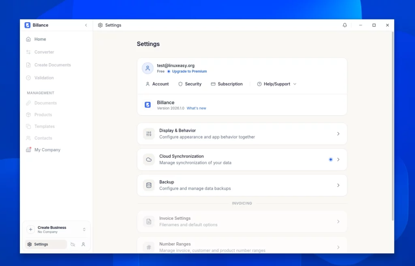This screenshot has width=415, height=266.
Task: Open the Security tab
Action: (190, 84)
